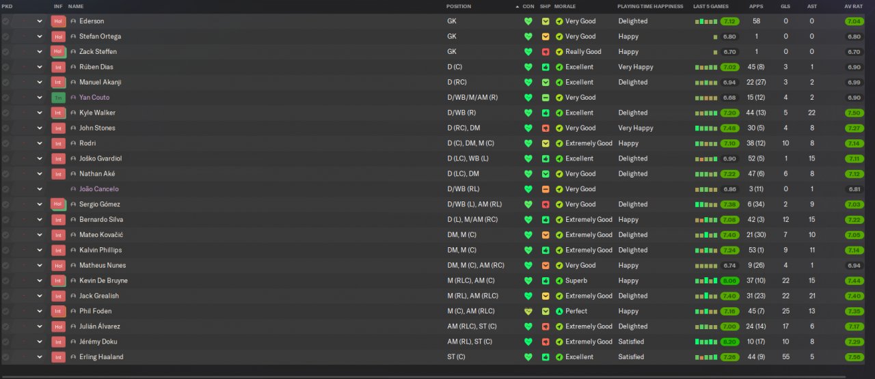Click Jérémy Doku's red match sharpness icon
The image size is (875, 379).
(x=546, y=342)
